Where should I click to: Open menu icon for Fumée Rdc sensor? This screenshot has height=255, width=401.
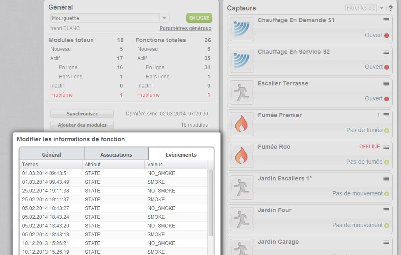click(x=386, y=147)
